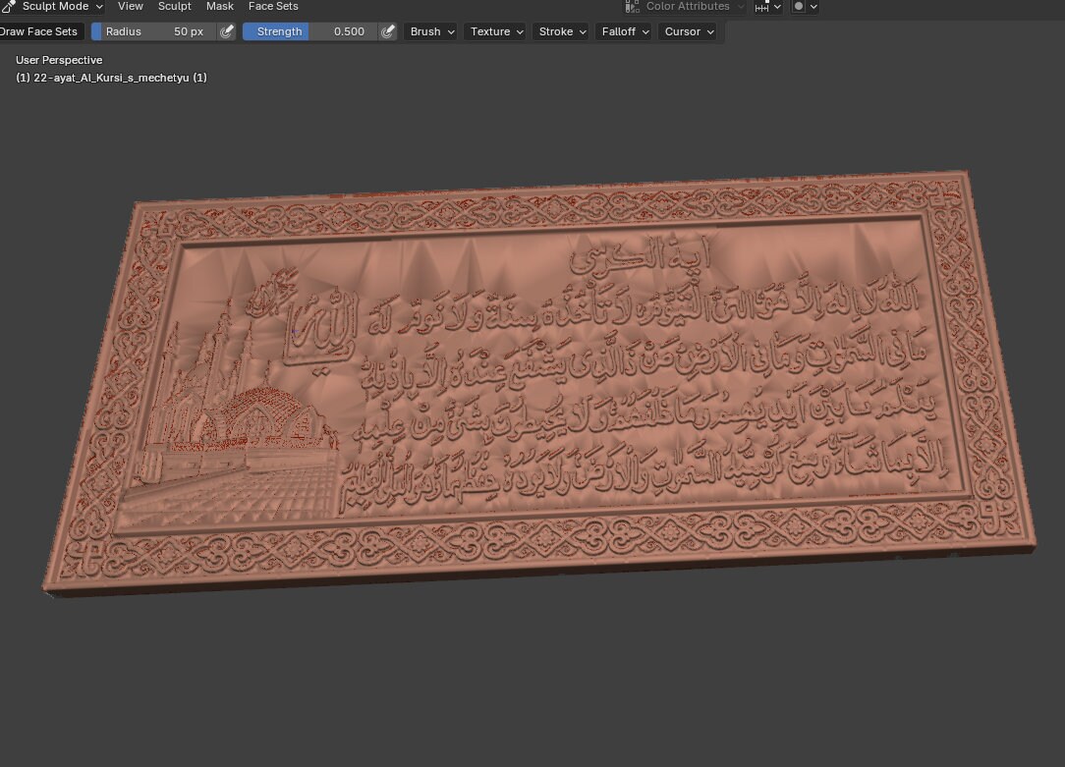This screenshot has height=767, width=1065.
Task: Expand the Brush settings dropdown
Action: [430, 31]
